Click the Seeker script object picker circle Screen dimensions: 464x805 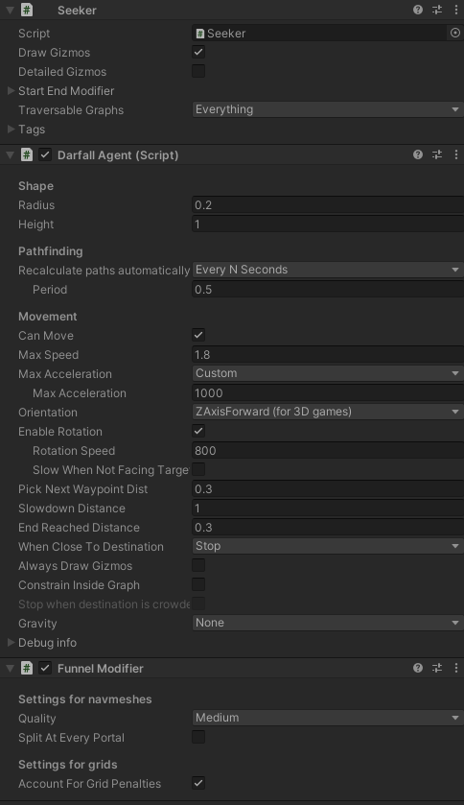454,33
